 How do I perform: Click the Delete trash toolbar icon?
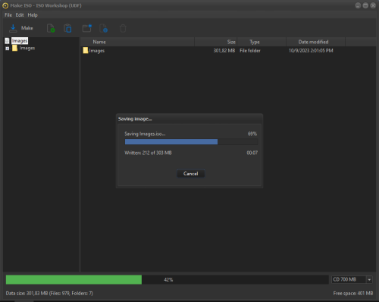click(x=123, y=28)
